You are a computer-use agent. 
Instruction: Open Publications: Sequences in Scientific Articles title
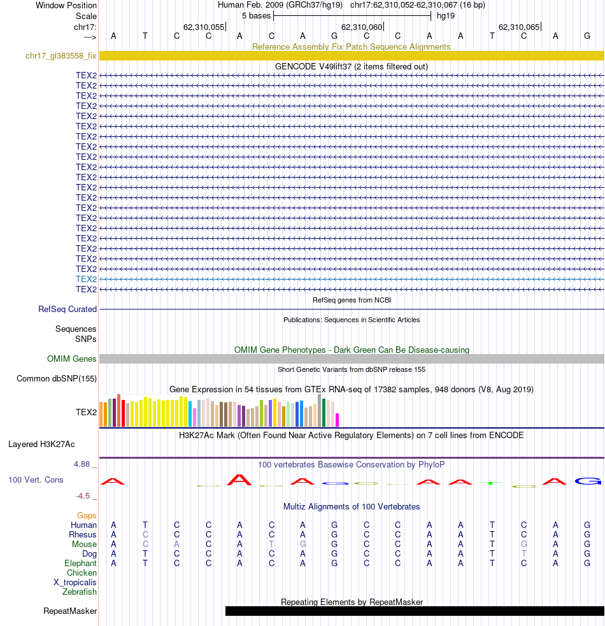click(x=352, y=320)
